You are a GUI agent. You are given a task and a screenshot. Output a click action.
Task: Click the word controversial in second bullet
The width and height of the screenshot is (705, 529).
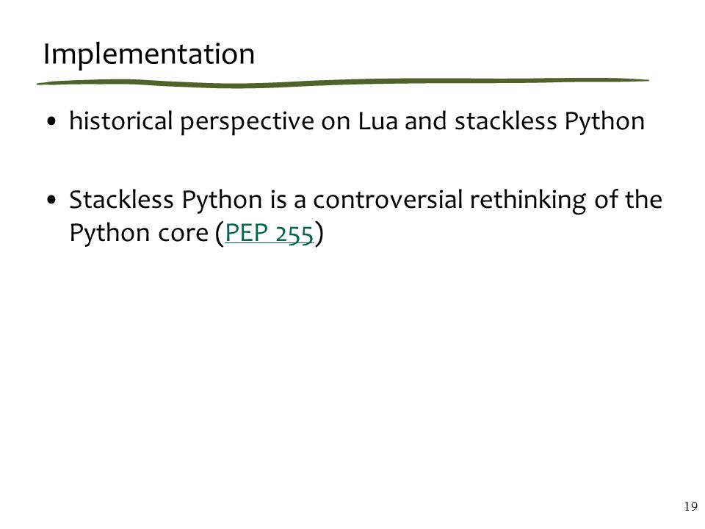coord(388,200)
